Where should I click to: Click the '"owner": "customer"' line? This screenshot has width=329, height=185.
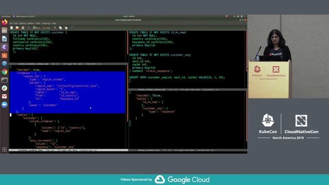43,105
